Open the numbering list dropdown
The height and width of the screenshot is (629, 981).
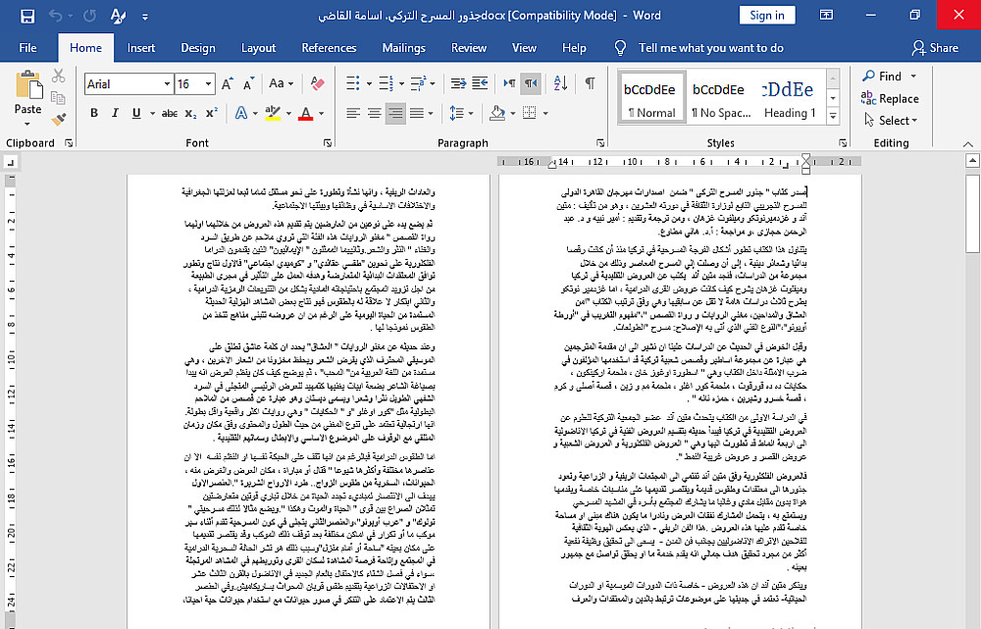click(x=401, y=83)
